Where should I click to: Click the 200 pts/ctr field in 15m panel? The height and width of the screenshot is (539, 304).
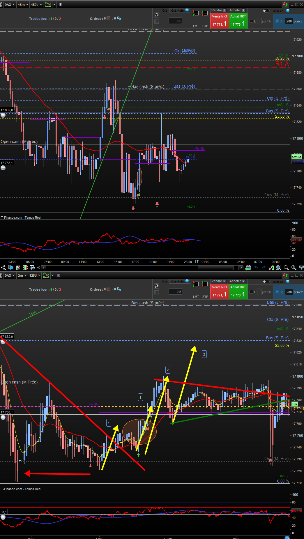pos(289,21)
